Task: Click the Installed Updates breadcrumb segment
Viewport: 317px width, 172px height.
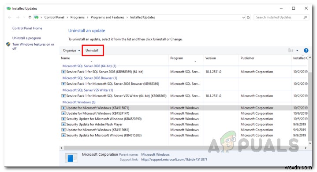Action: [142, 17]
